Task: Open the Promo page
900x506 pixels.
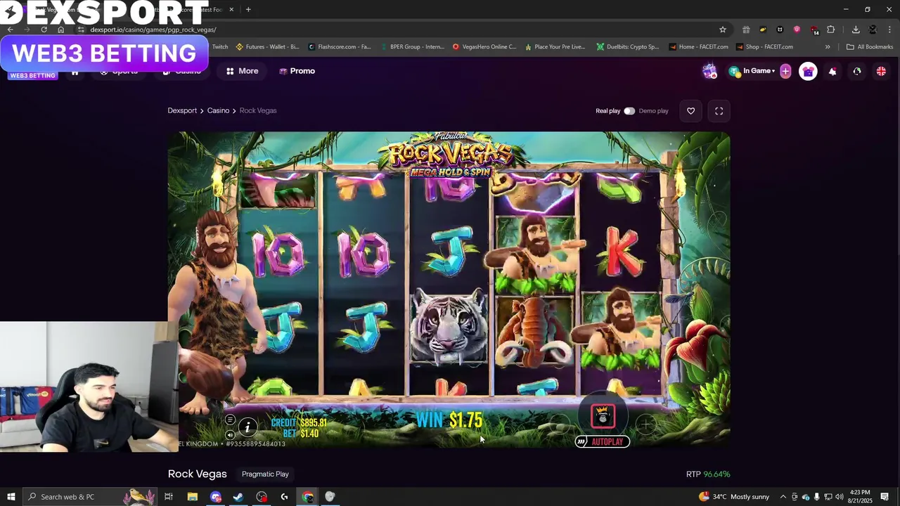Action: [x=297, y=71]
